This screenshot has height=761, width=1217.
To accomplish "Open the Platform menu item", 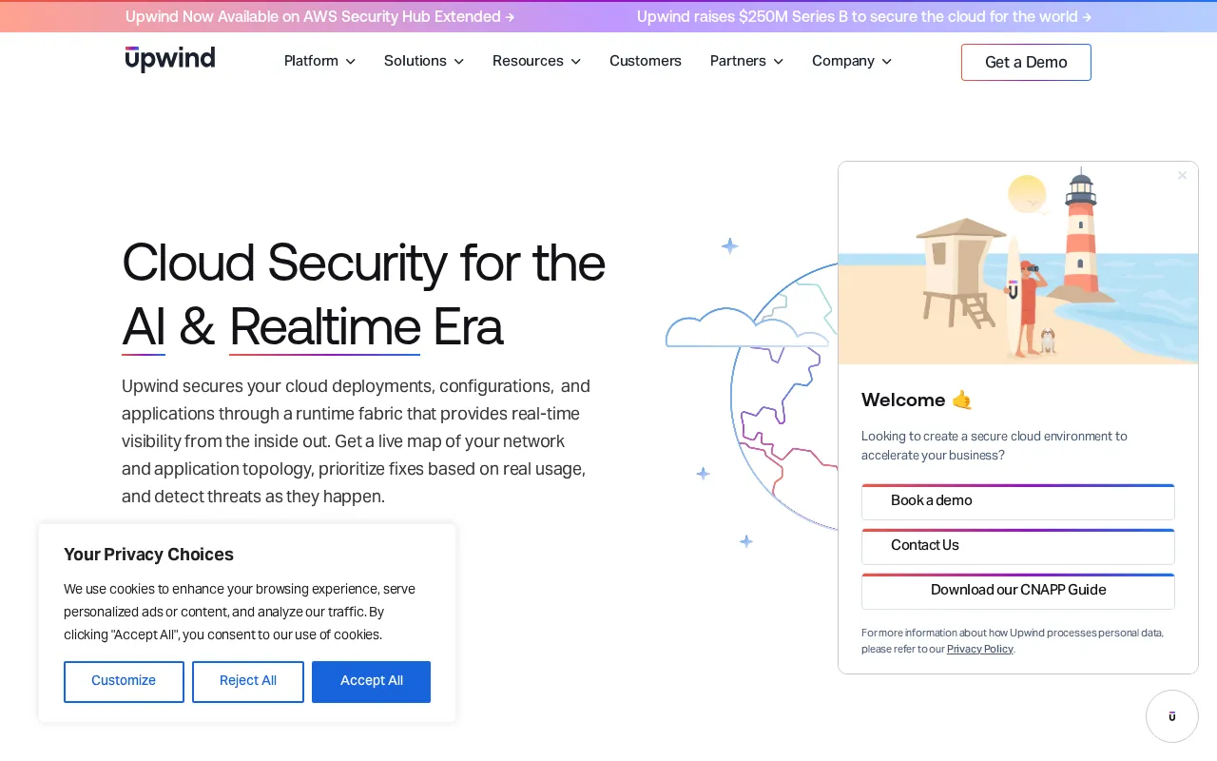I will [x=311, y=61].
